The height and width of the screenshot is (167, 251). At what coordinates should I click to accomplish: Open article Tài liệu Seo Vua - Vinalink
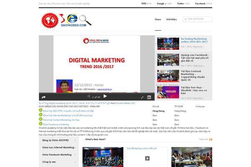coord(194,90)
